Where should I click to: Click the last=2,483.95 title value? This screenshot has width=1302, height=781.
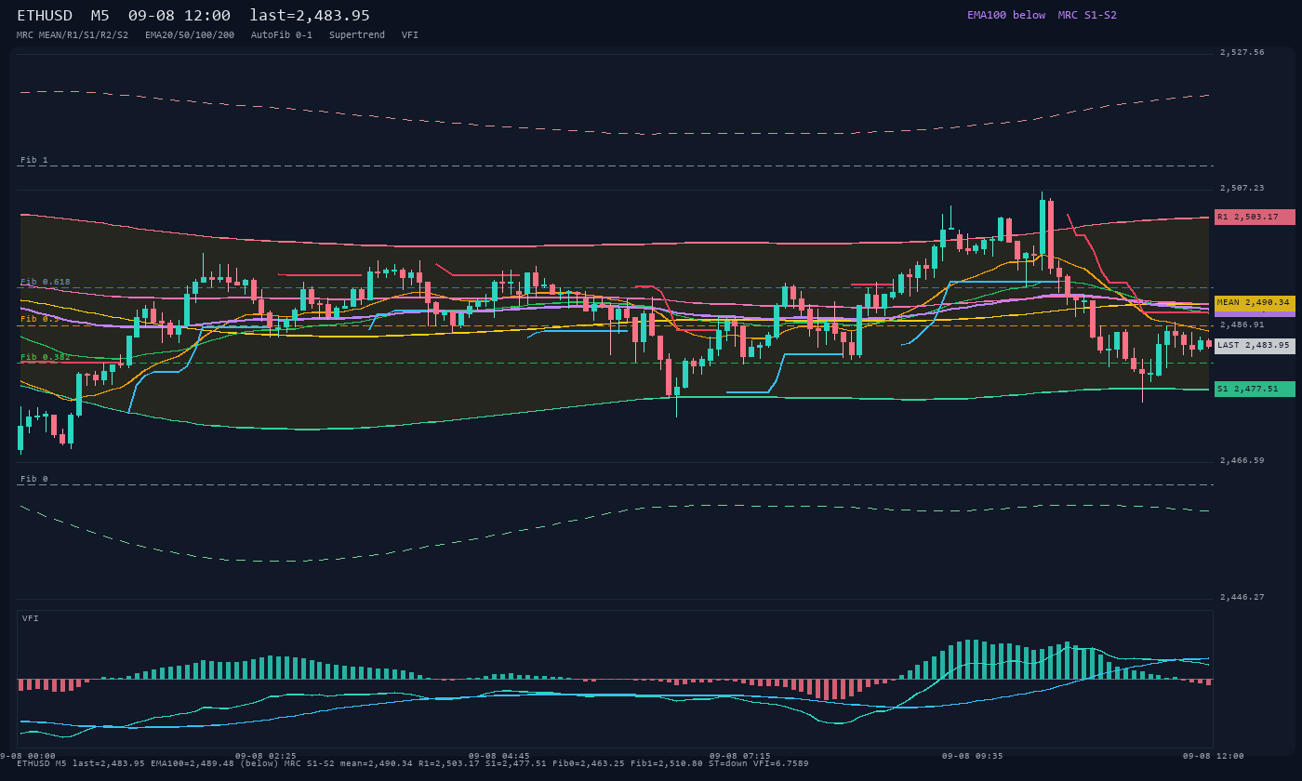coord(310,16)
